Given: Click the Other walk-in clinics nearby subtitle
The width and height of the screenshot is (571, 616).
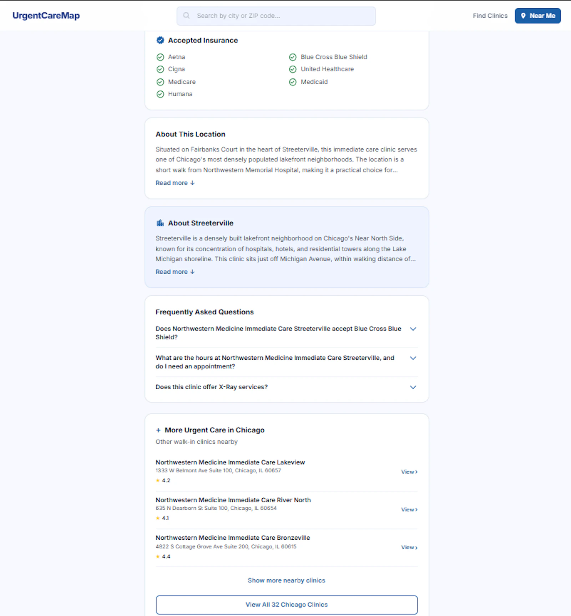Looking at the screenshot, I should click(196, 442).
